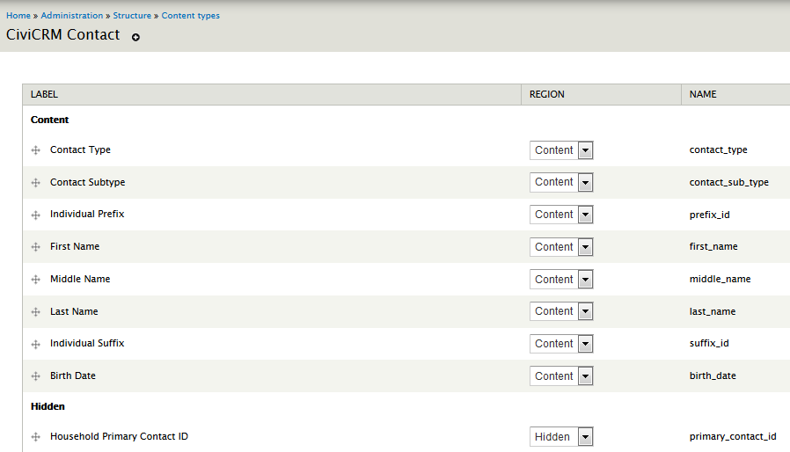Grab the drag handle for Middle Name
790x452 pixels.
[36, 279]
